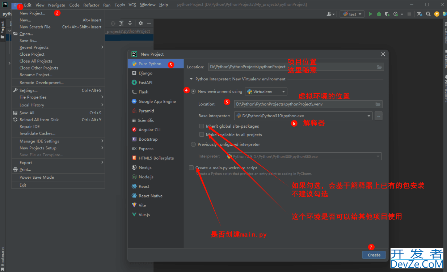The image size is (447, 272).
Task: Click the Profile run icon
Action: (x=396, y=14)
